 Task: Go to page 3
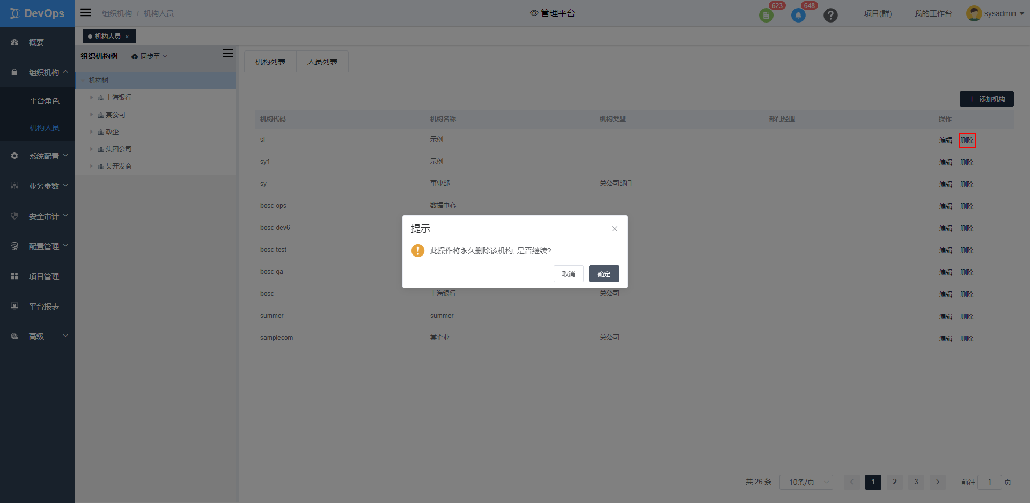pyautogui.click(x=916, y=482)
